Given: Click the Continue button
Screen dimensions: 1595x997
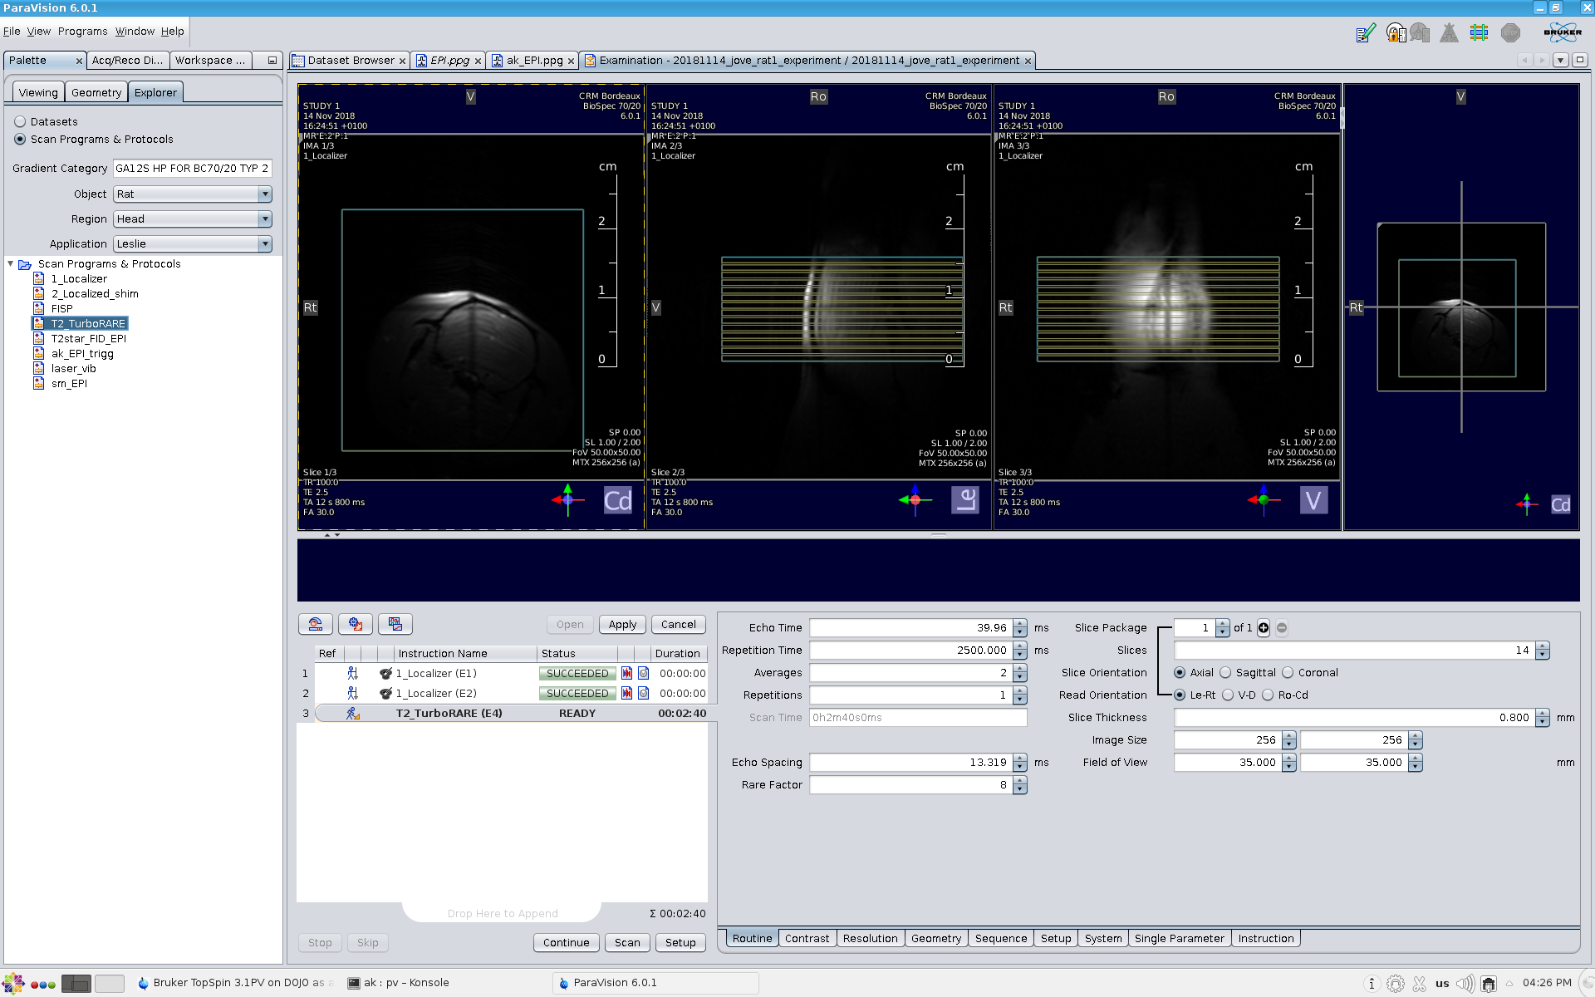Looking at the screenshot, I should pyautogui.click(x=566, y=942).
